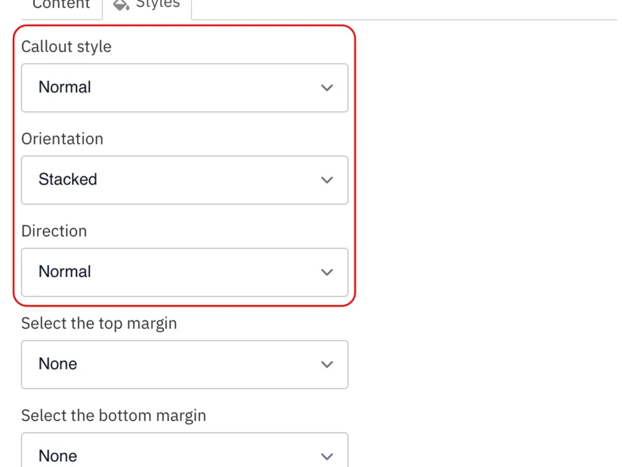
Task: Click the chevron on the Callout style dropdown
Action: pyautogui.click(x=327, y=88)
